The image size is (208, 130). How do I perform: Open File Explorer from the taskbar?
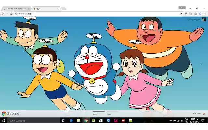click(x=79, y=121)
